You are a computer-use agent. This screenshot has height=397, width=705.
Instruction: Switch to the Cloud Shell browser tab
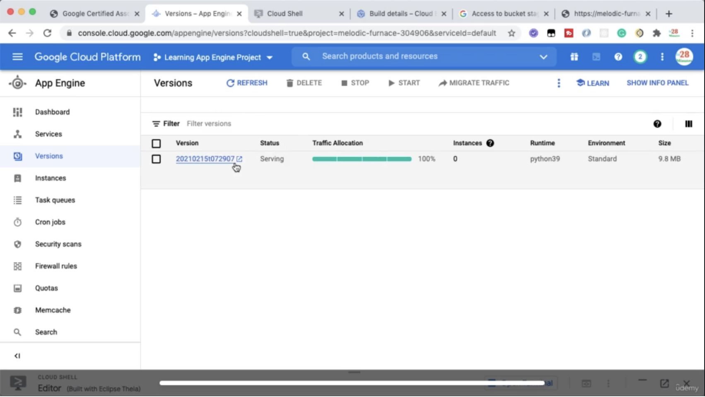point(299,14)
